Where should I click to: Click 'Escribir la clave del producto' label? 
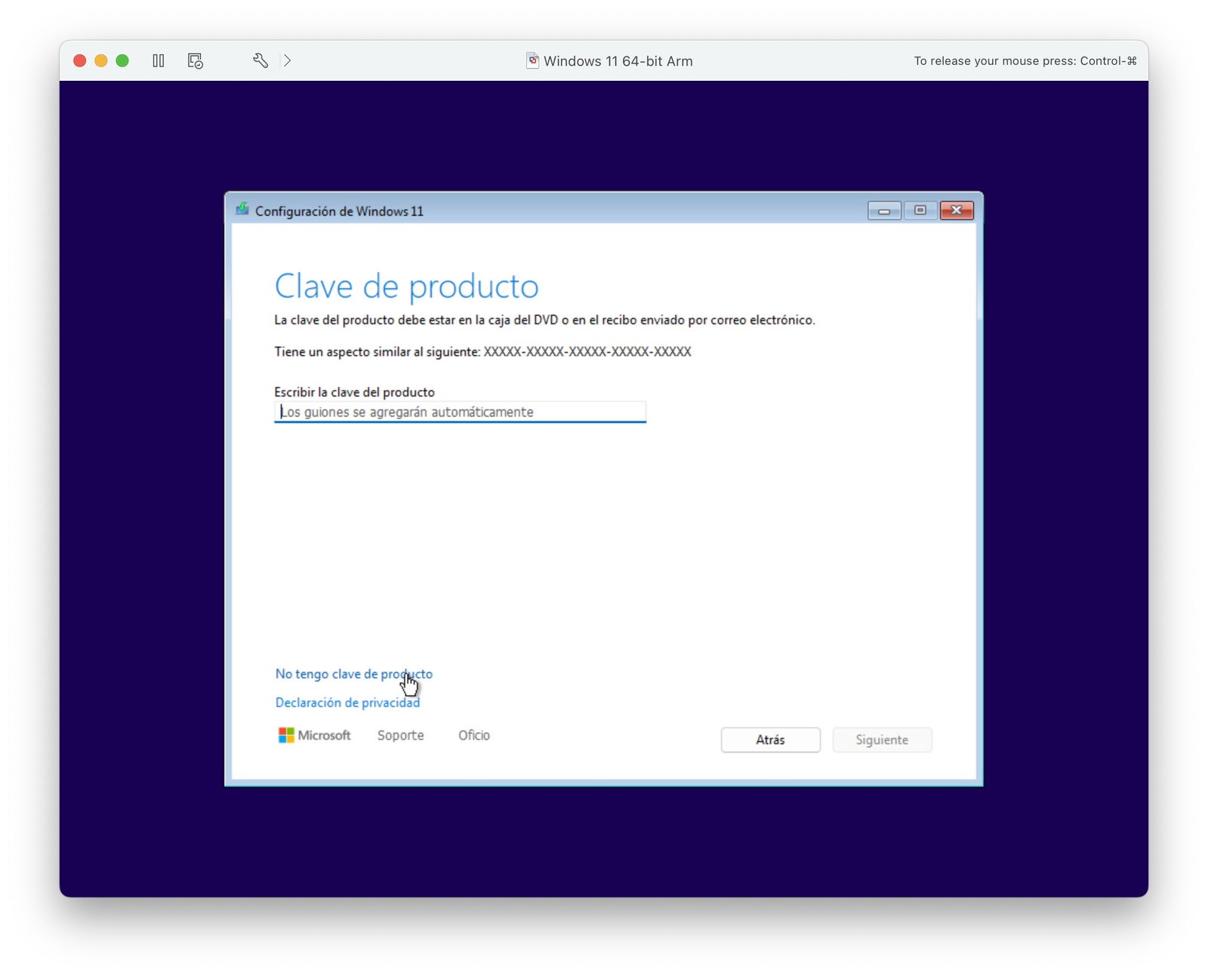click(354, 392)
